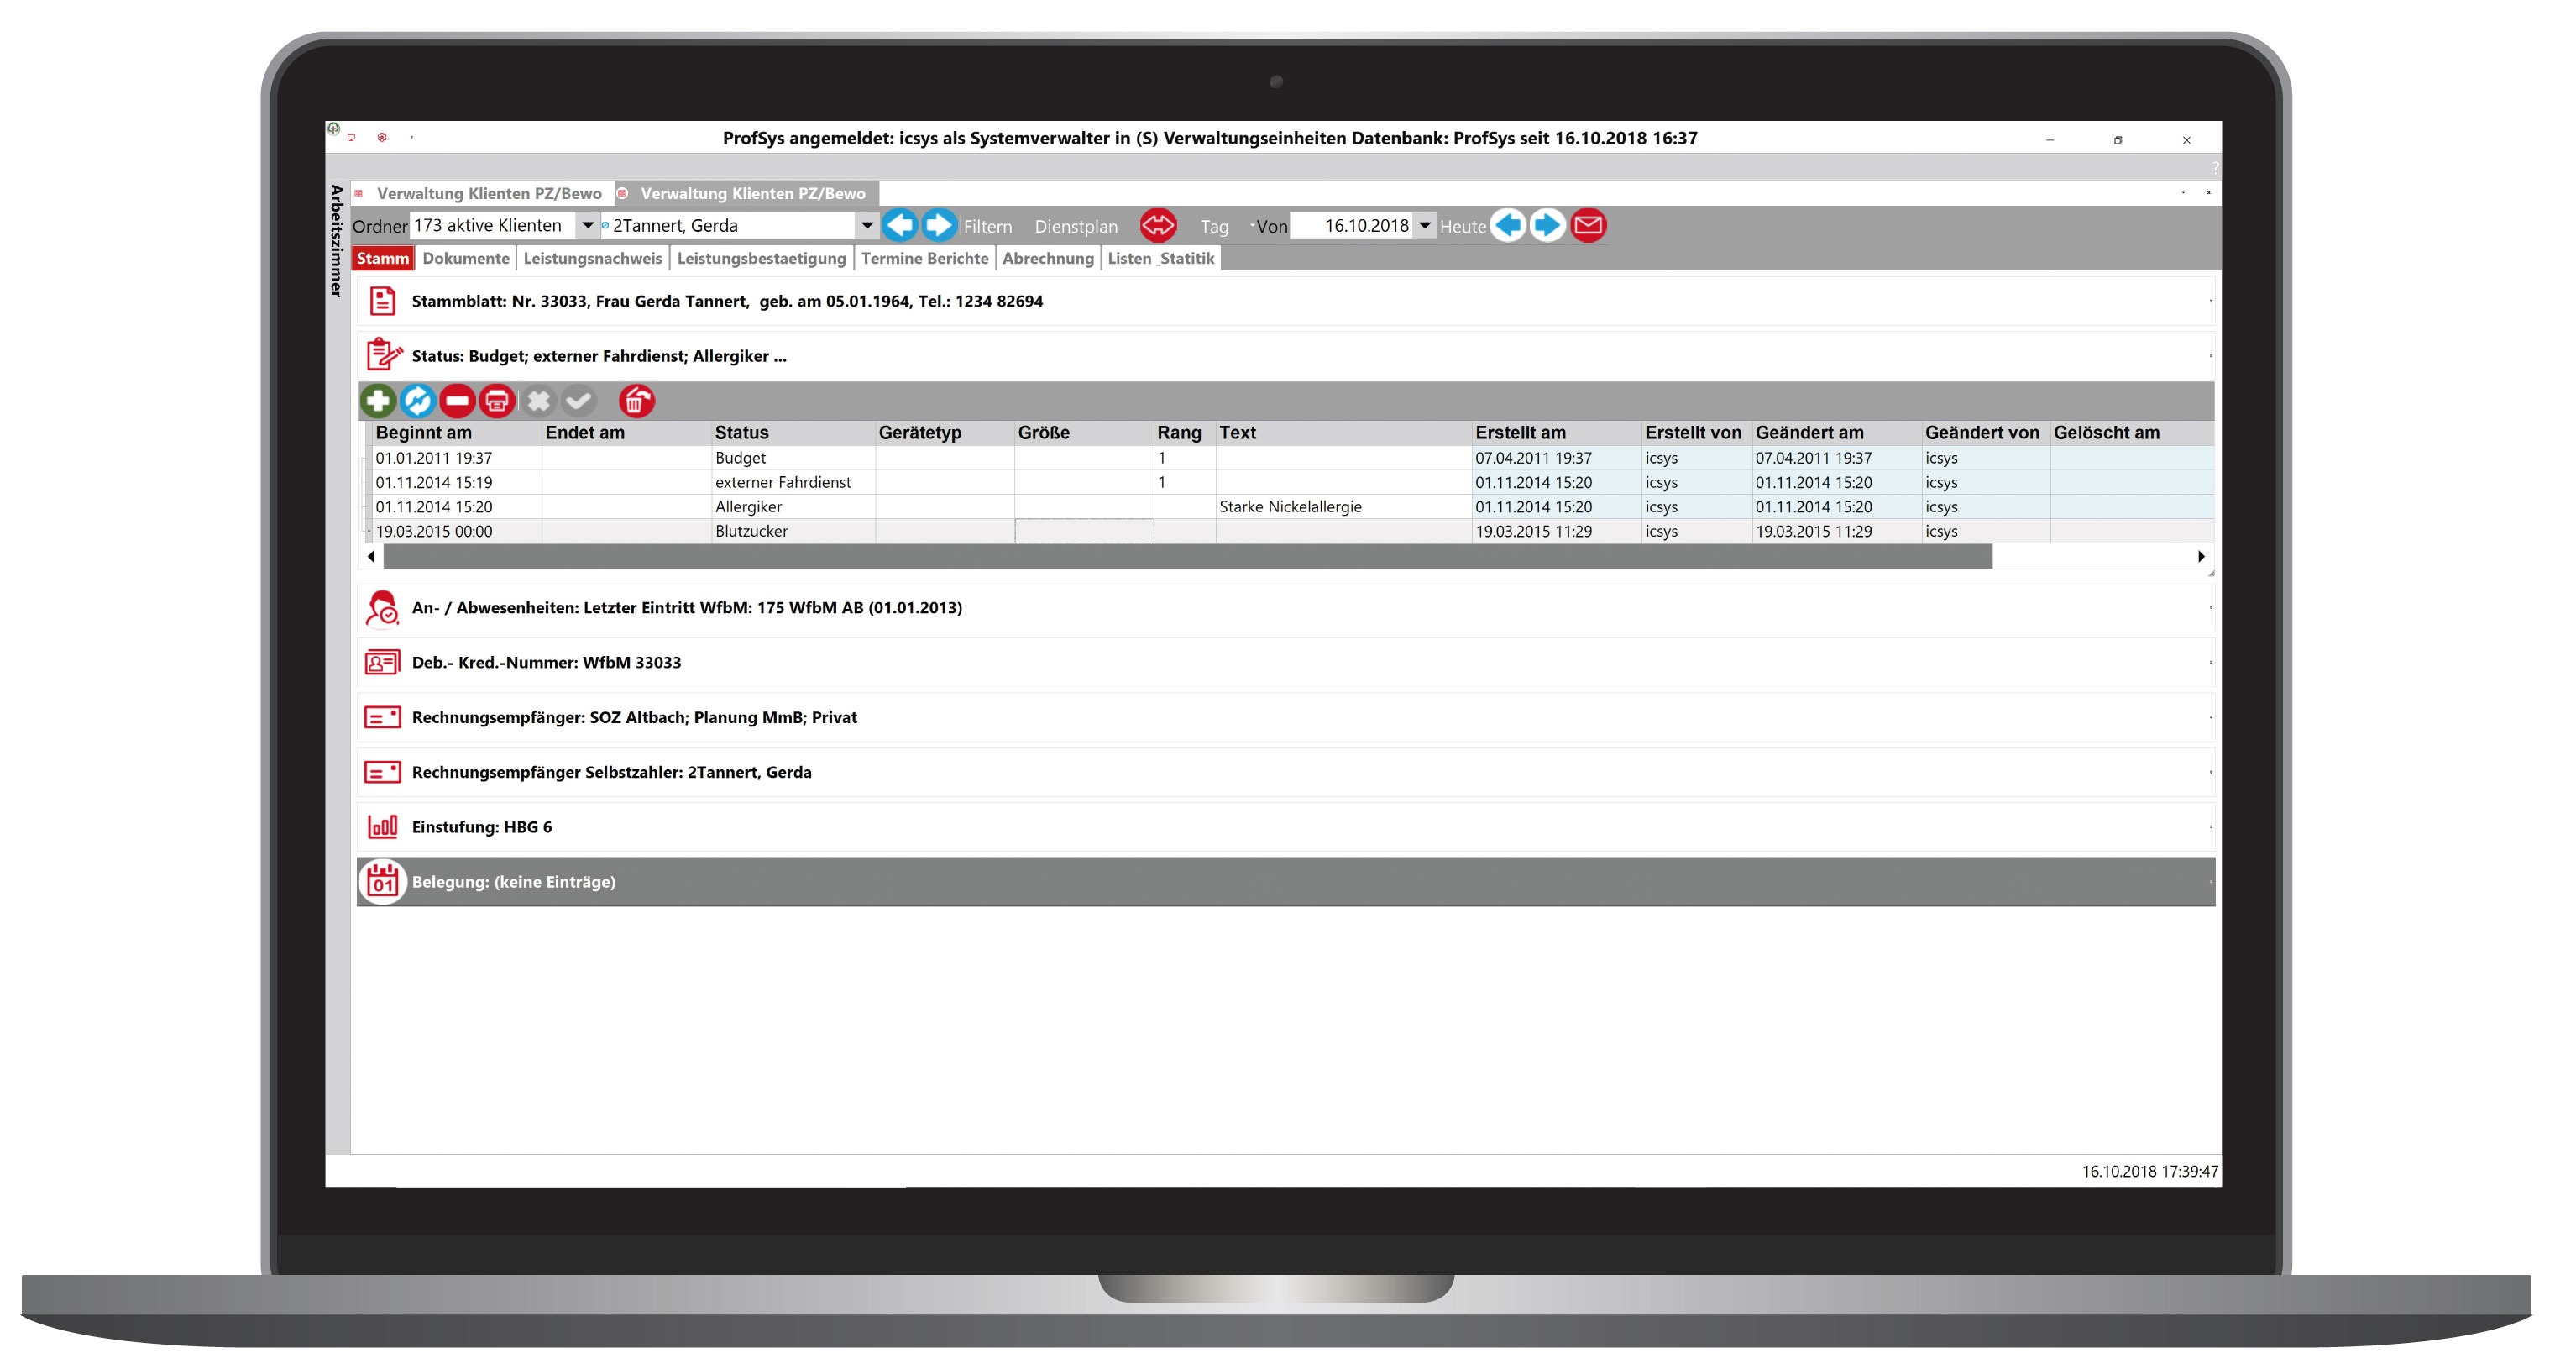Open the Stammblatt document icon

382,301
